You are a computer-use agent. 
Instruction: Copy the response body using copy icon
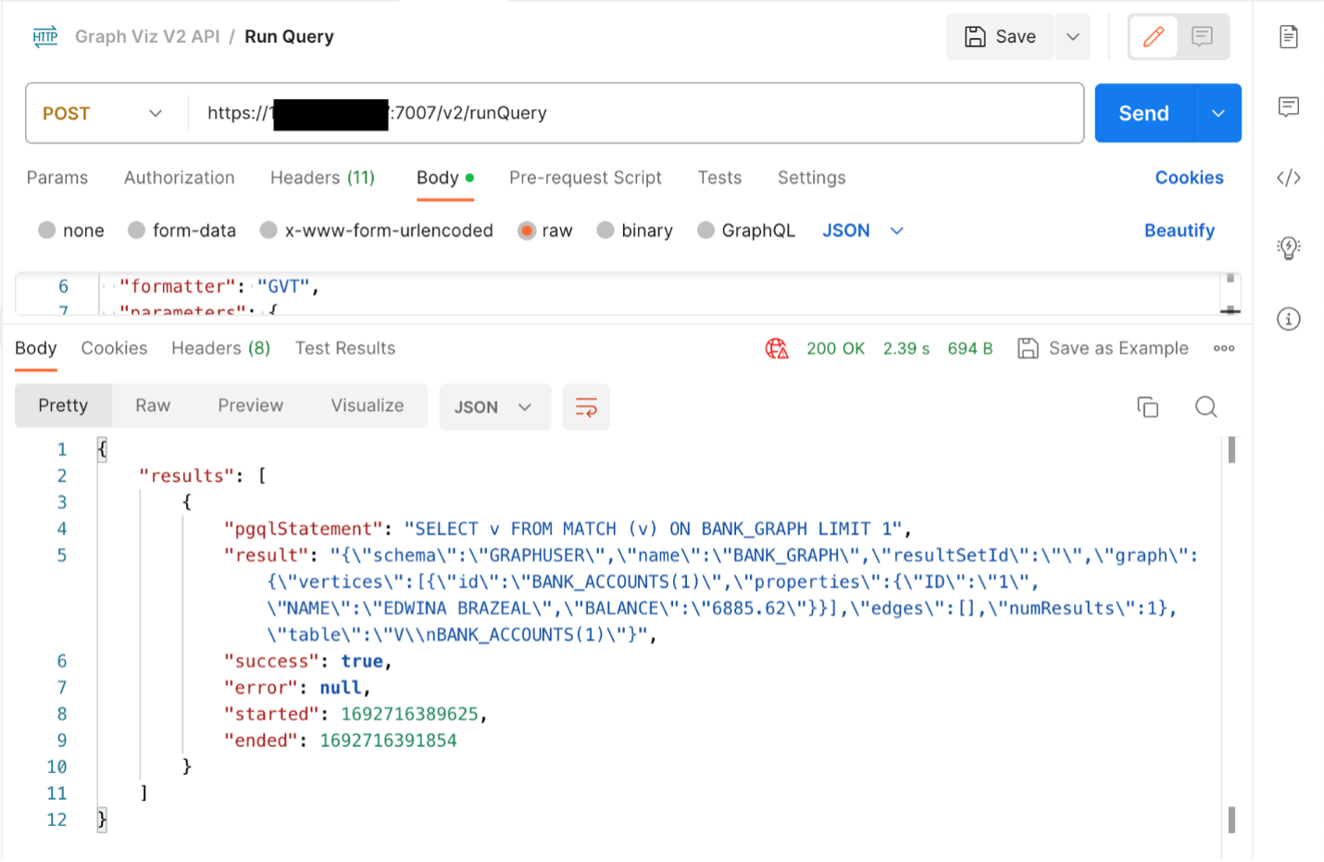click(x=1148, y=406)
